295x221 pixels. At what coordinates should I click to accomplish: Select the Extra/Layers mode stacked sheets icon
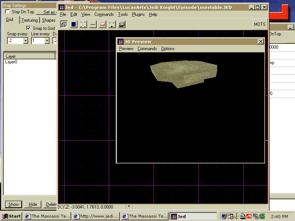122,24
